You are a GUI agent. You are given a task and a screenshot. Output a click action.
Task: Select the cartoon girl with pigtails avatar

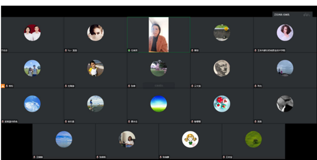click(190, 139)
